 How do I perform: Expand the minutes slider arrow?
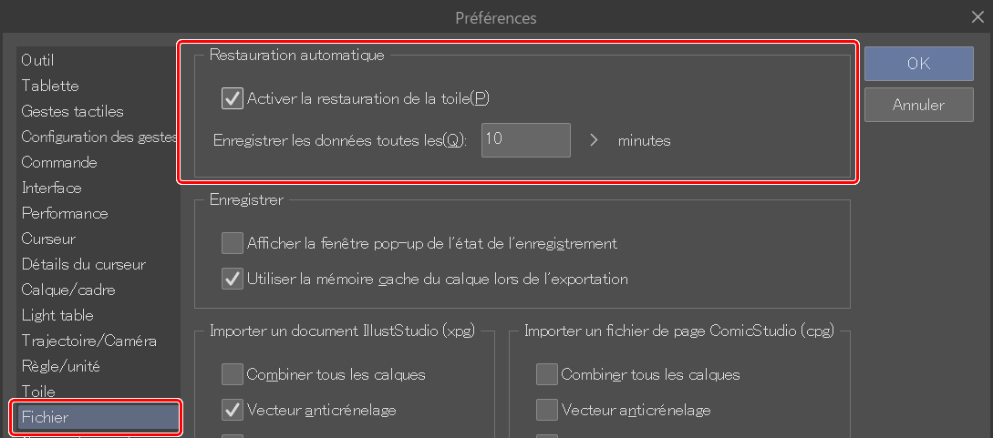pos(594,140)
